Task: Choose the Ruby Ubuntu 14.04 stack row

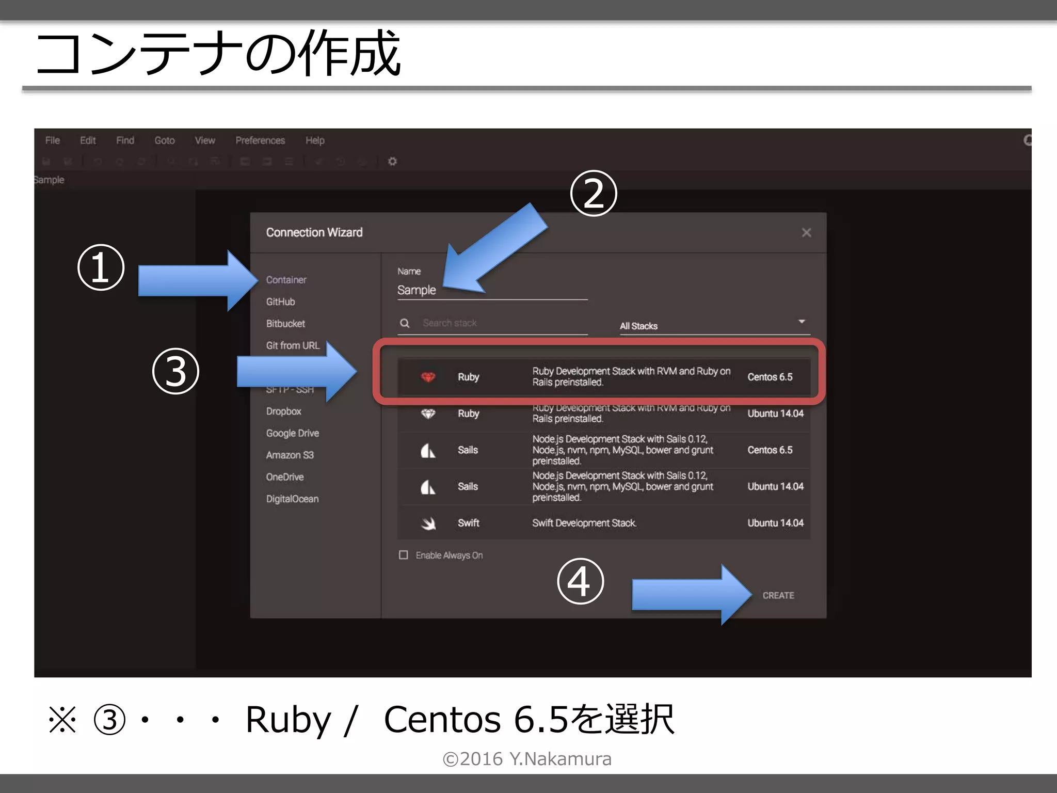Action: point(603,414)
